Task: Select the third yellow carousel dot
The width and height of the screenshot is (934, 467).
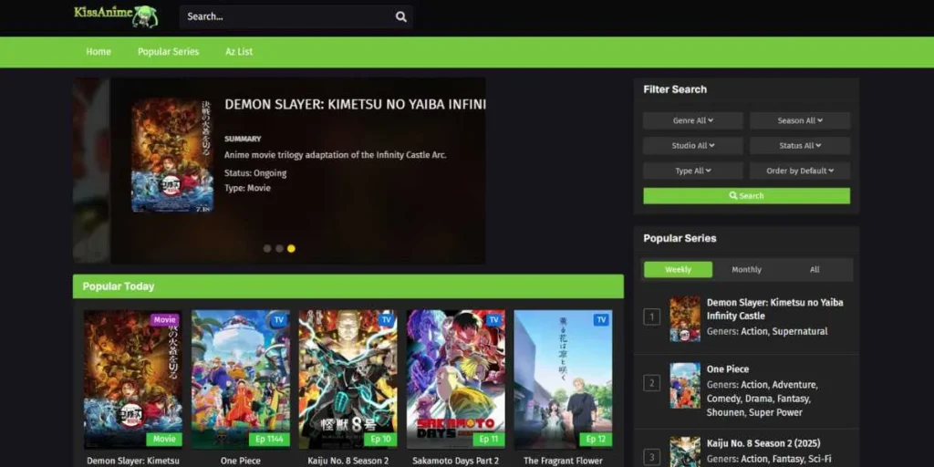Action: point(291,248)
